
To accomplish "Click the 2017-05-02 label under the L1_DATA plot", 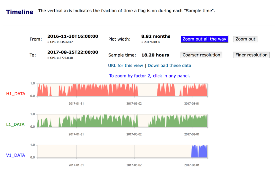I will 134,134.
